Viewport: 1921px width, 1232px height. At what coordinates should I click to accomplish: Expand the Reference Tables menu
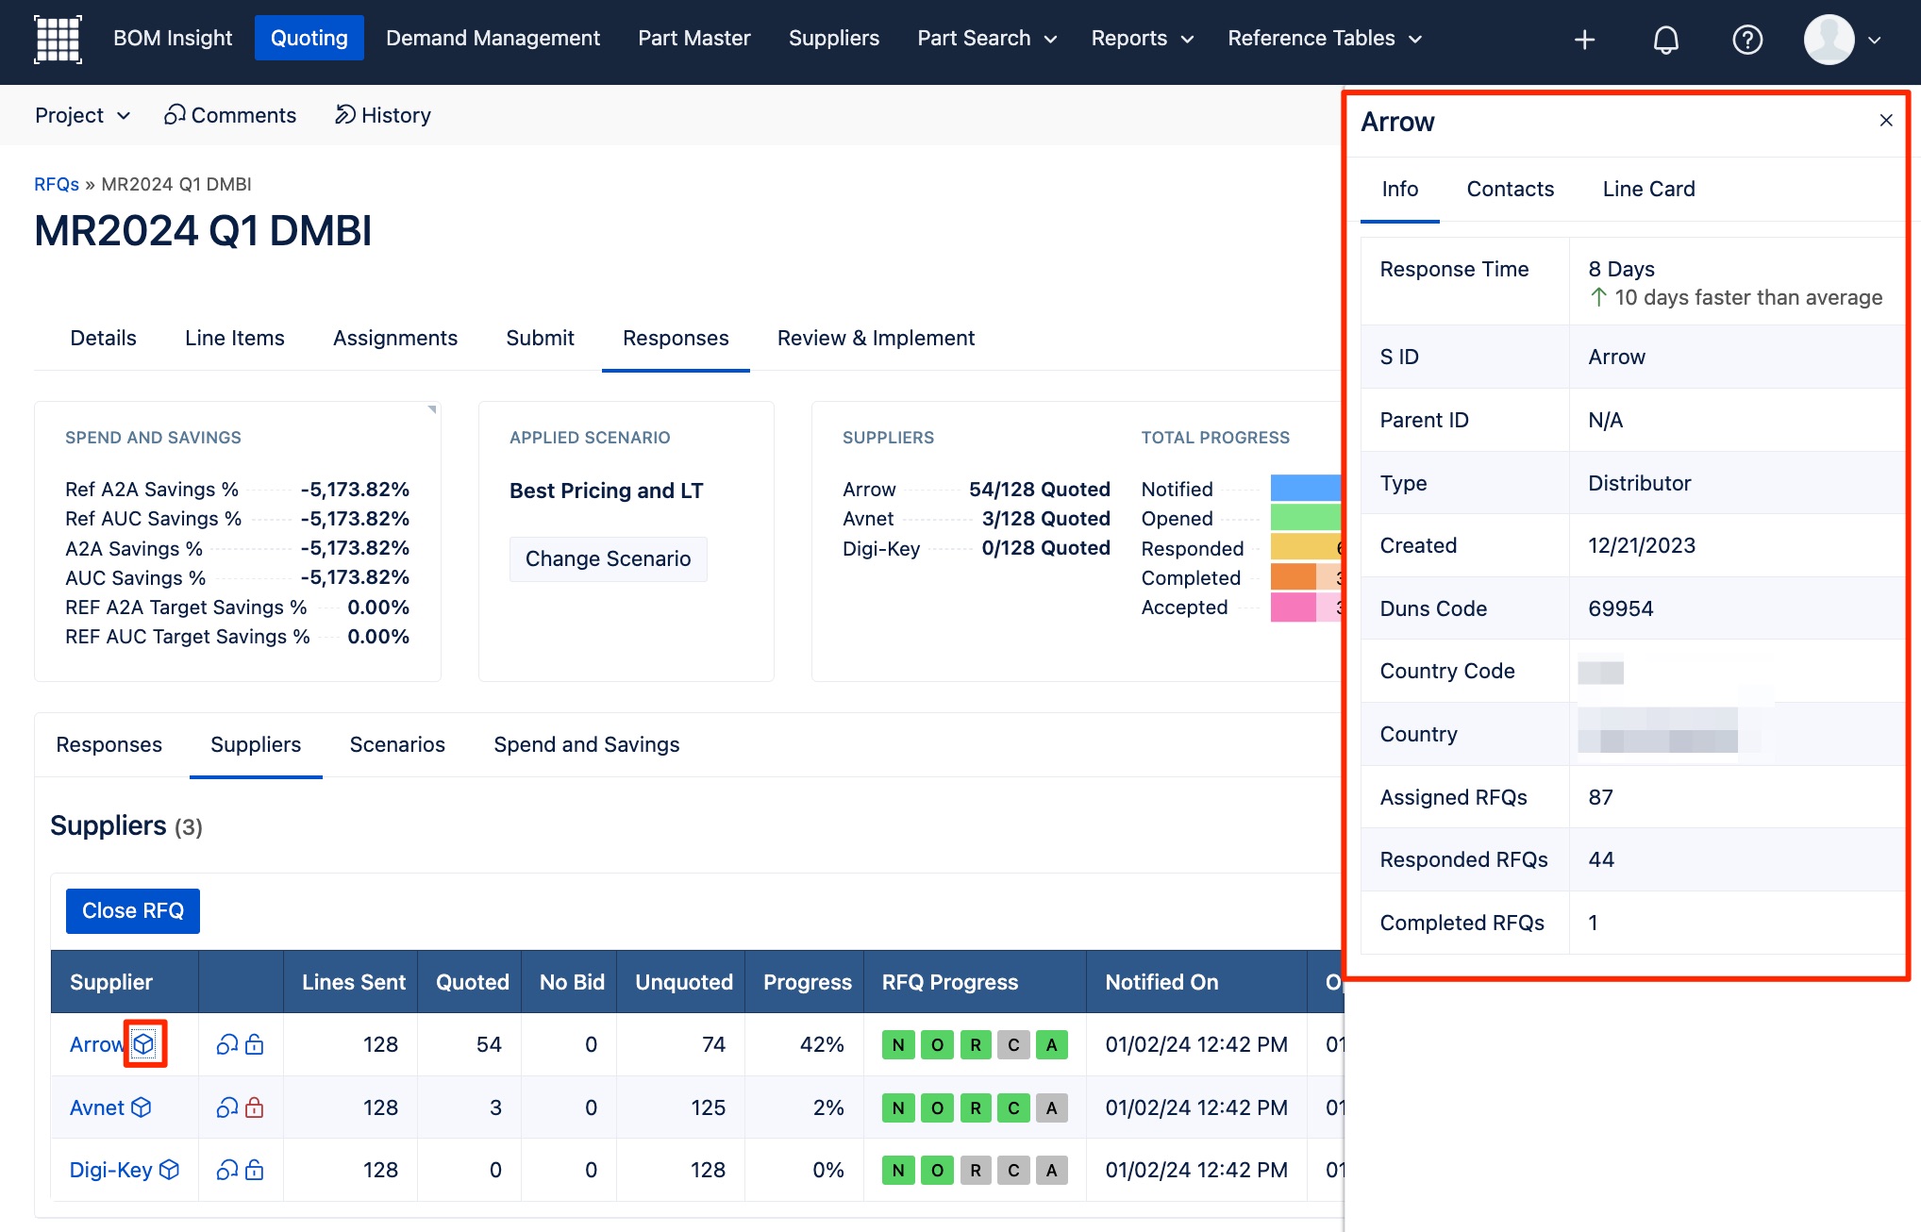pyautogui.click(x=1325, y=39)
